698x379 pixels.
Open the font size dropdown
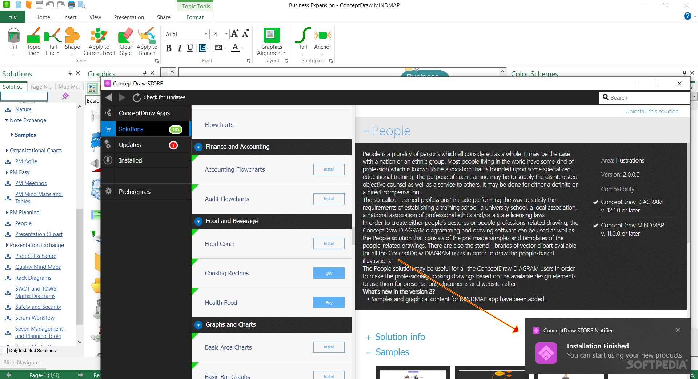coord(226,34)
